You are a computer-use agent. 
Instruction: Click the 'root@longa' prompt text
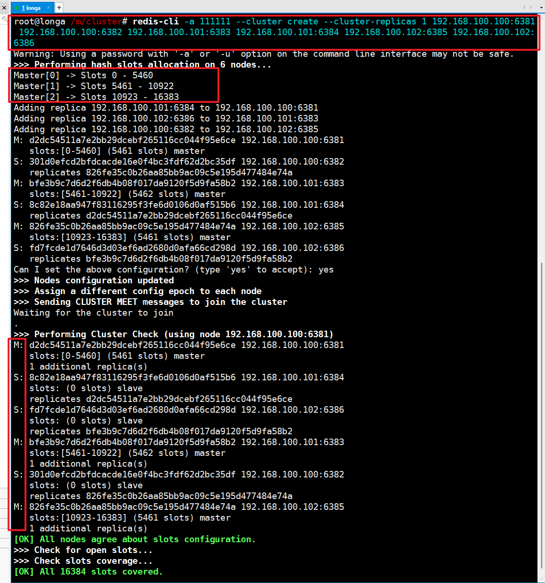[40, 22]
